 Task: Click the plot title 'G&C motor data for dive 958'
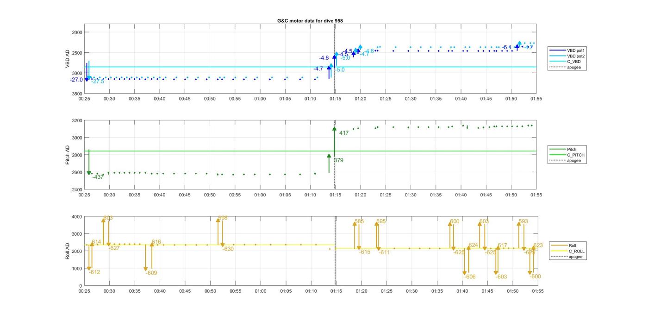coord(310,21)
